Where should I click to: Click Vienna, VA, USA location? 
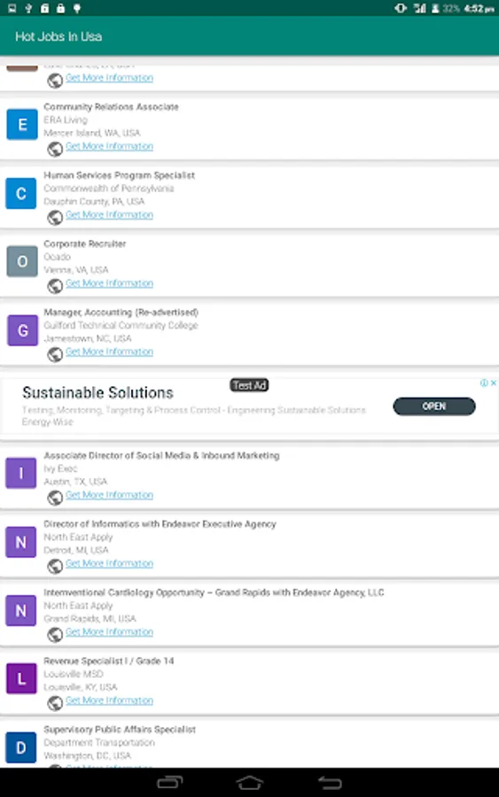(x=76, y=270)
